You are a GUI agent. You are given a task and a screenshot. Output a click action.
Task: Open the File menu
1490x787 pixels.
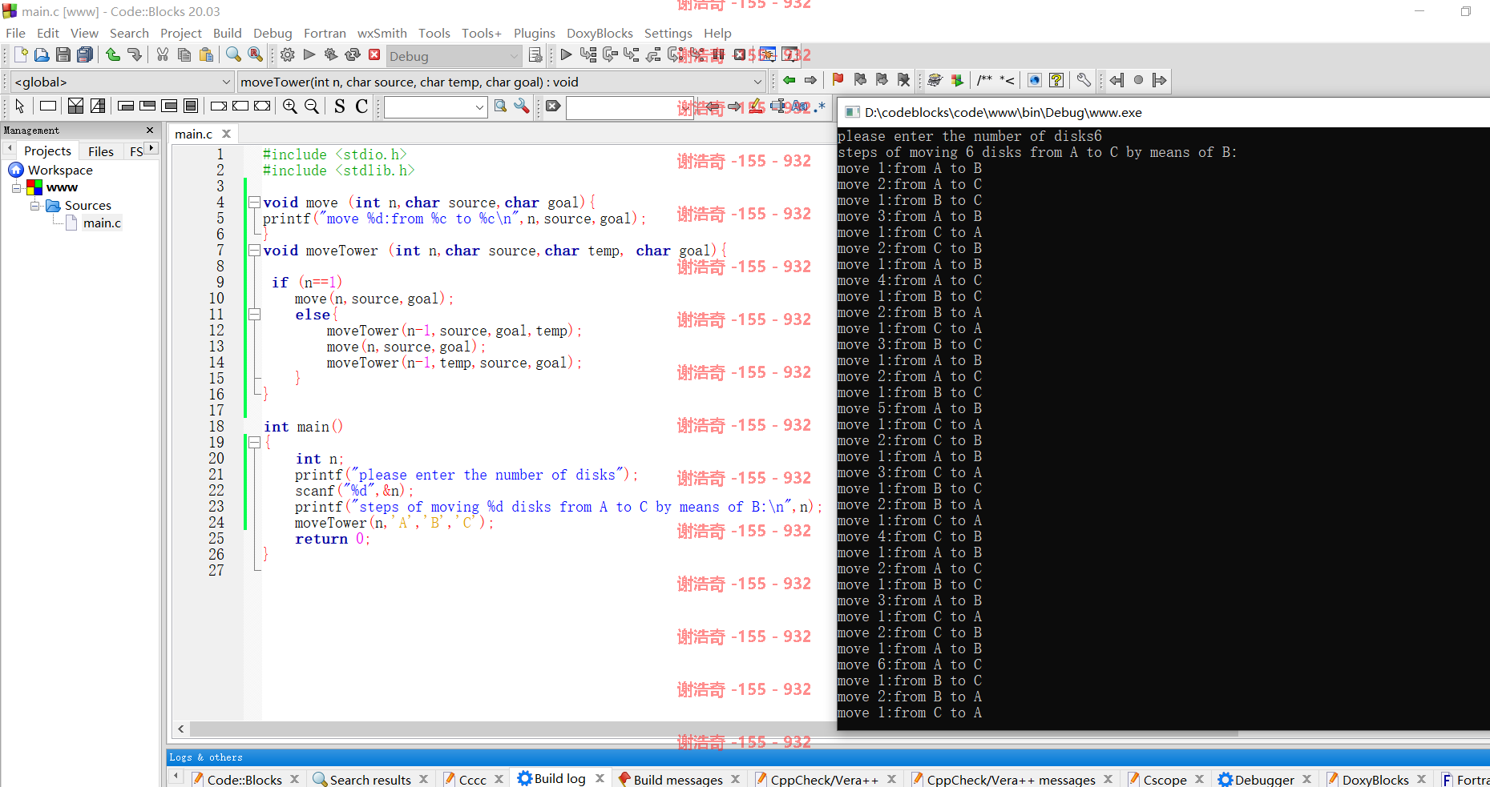click(15, 33)
